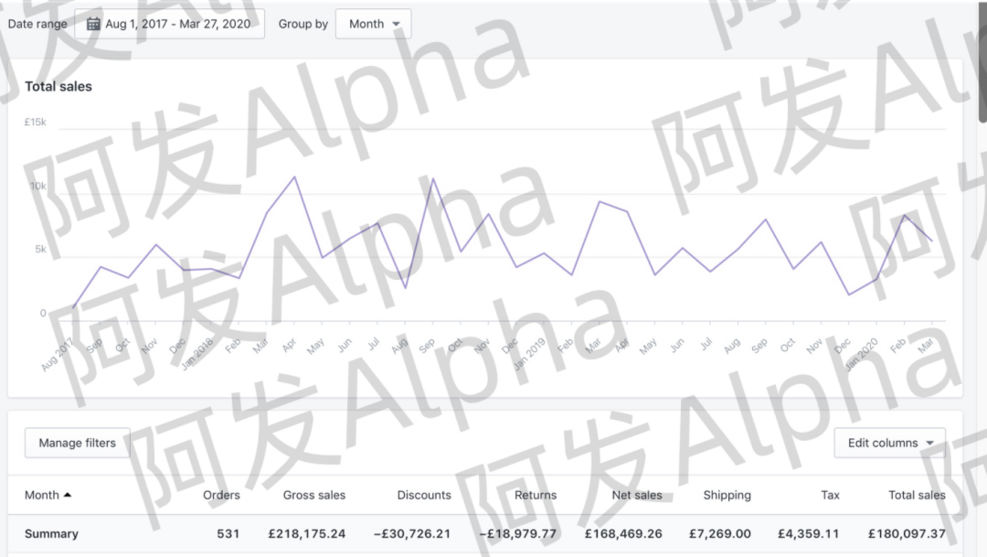Click the Month column header label

pos(41,495)
